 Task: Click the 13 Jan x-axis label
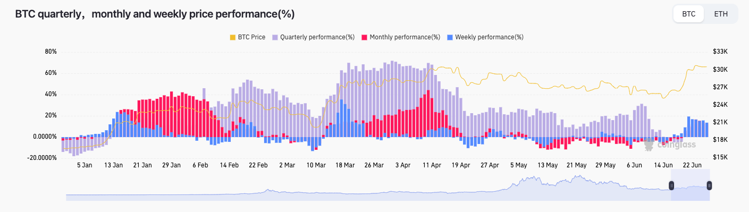(x=113, y=165)
